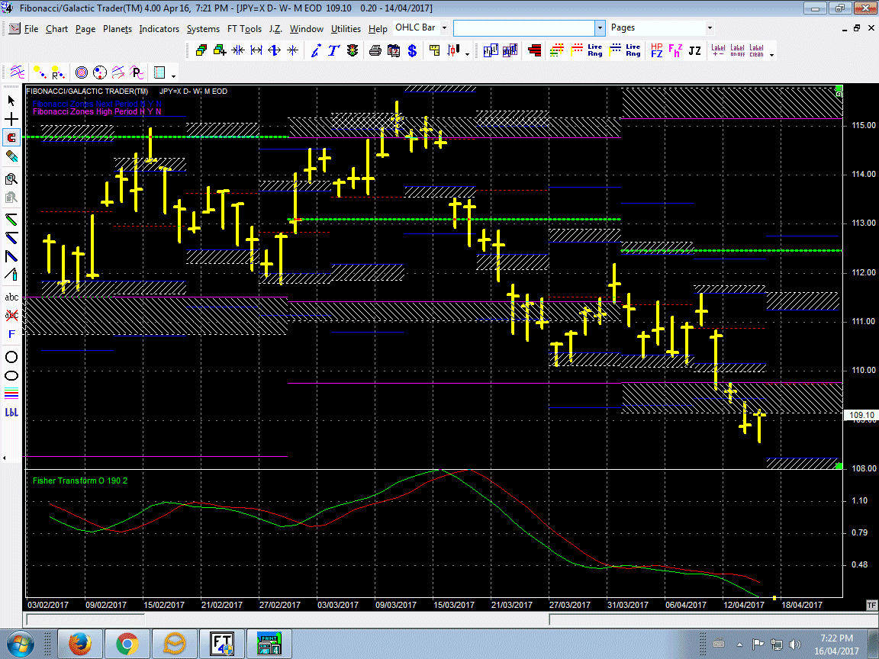879x659 pixels.
Task: Open the Utilities menu
Action: pos(346,28)
